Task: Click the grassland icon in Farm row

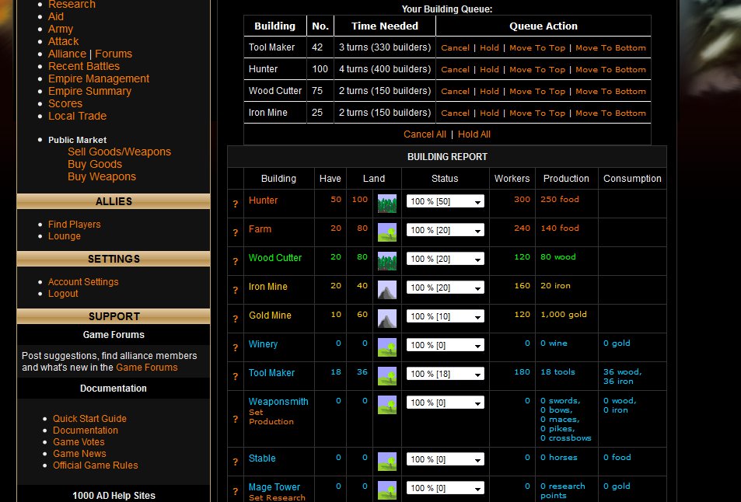Action: (386, 232)
